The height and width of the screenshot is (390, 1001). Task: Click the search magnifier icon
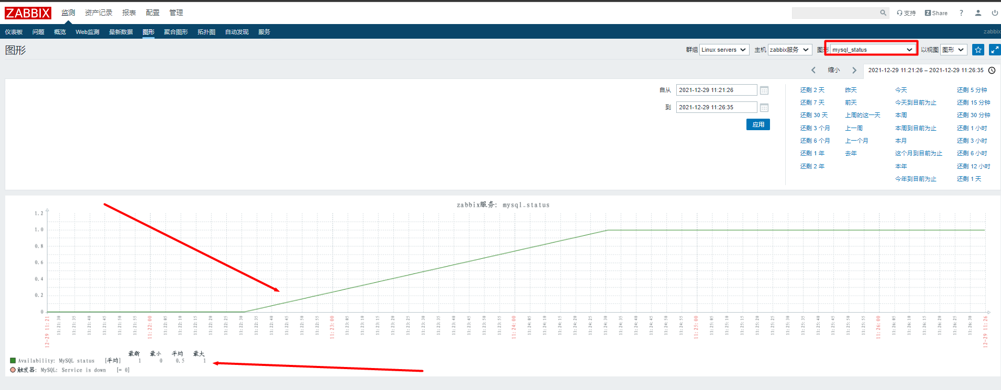coord(883,13)
